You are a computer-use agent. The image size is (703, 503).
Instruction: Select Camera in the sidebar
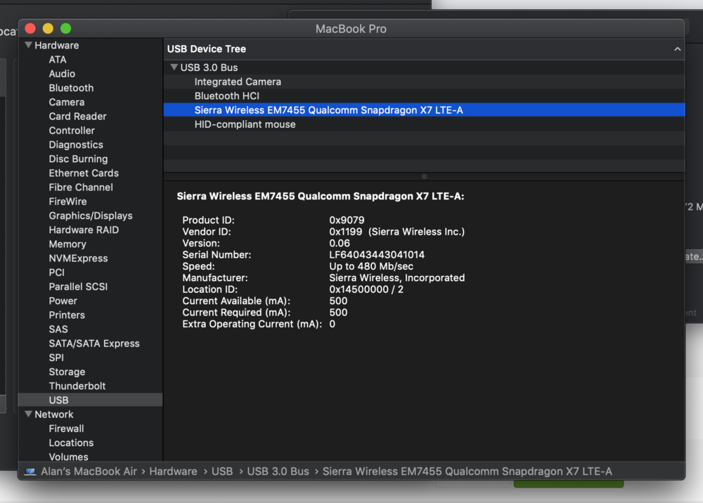(66, 102)
